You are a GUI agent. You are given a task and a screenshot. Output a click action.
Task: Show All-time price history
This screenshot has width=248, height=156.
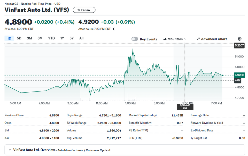tap(81, 38)
